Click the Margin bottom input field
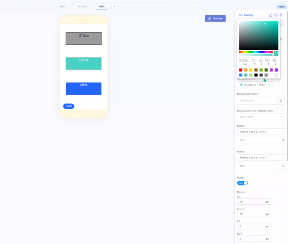This screenshot has width=288, height=244. [254, 214]
